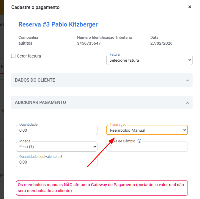Click the Gerar factura label text
This screenshot has width=200, height=199.
(x=29, y=56)
